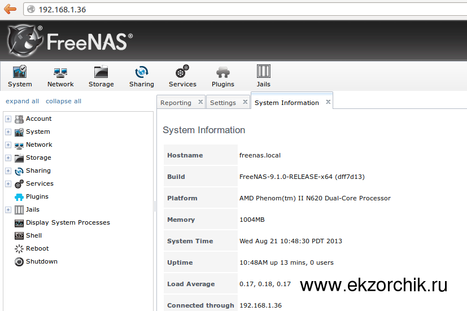Viewport: 467px width, 311px height.
Task: Expand the Sharing tree node
Action: pos(8,171)
